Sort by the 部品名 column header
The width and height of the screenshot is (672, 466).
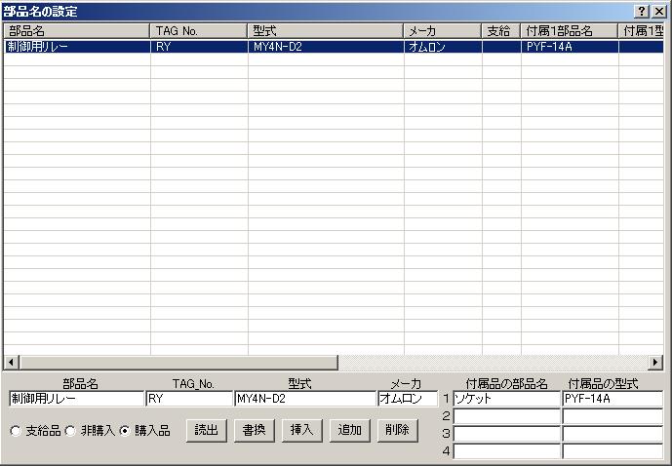[76, 31]
